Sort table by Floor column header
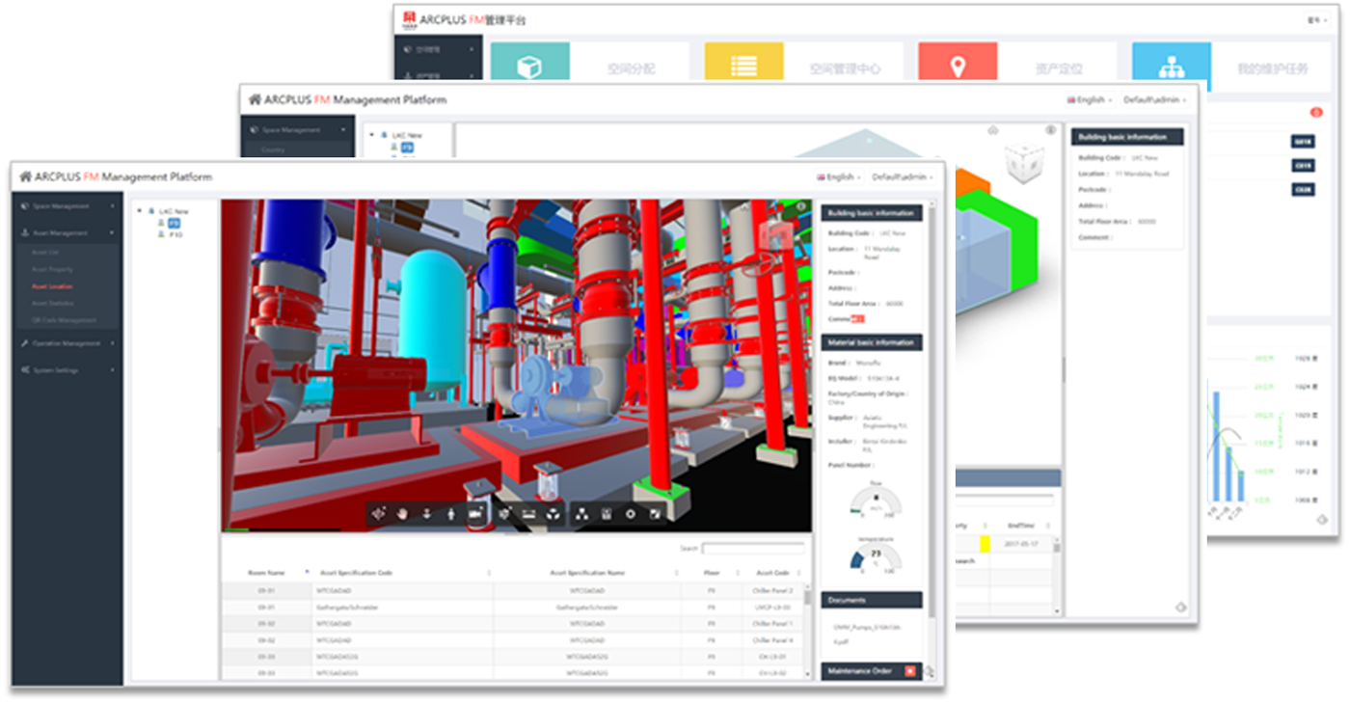The image size is (1350, 704). 711,573
